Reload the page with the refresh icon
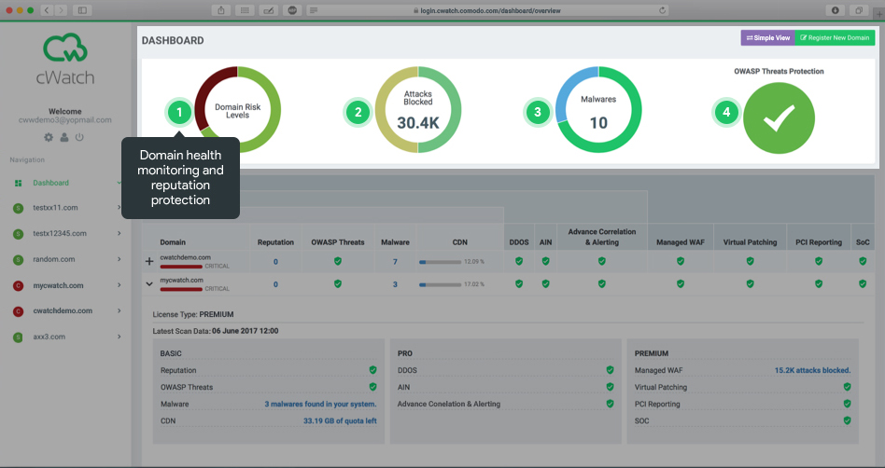 [x=662, y=10]
